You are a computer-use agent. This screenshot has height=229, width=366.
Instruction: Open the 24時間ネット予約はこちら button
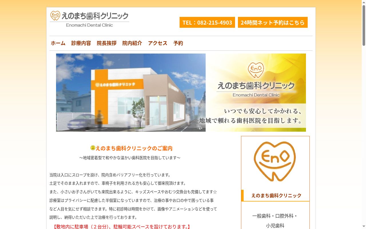point(273,22)
